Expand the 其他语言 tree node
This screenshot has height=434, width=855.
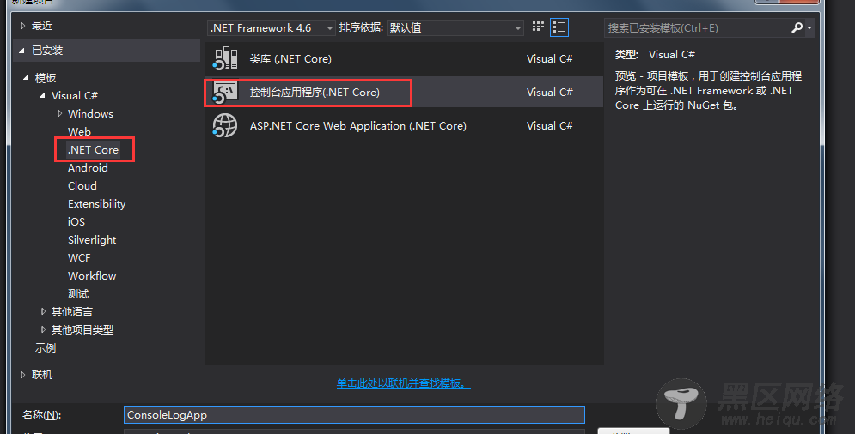point(43,311)
